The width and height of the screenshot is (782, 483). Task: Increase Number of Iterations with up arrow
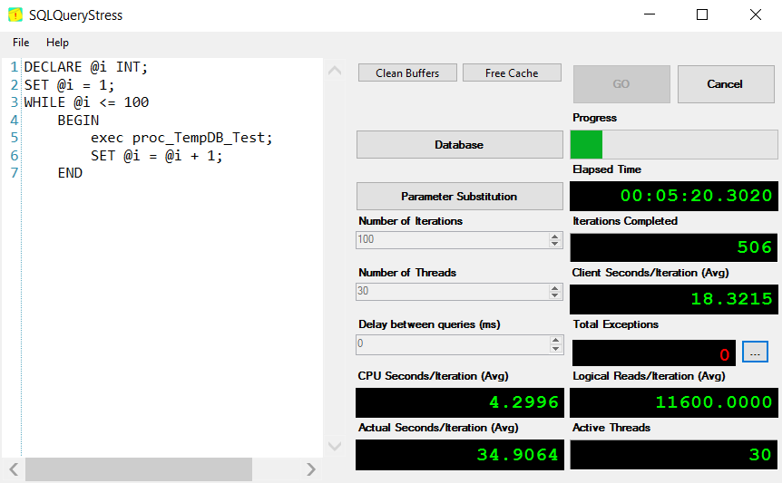(555, 237)
